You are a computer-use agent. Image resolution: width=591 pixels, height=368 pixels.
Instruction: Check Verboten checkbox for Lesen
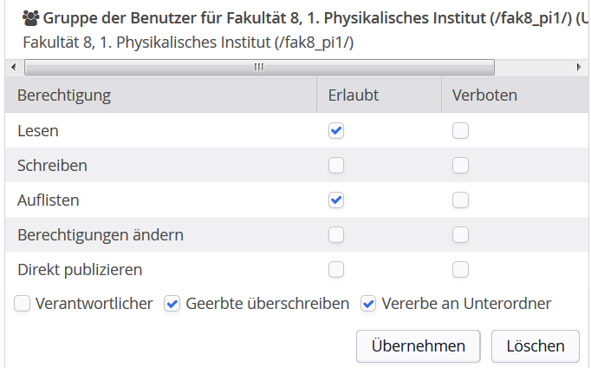pos(460,131)
